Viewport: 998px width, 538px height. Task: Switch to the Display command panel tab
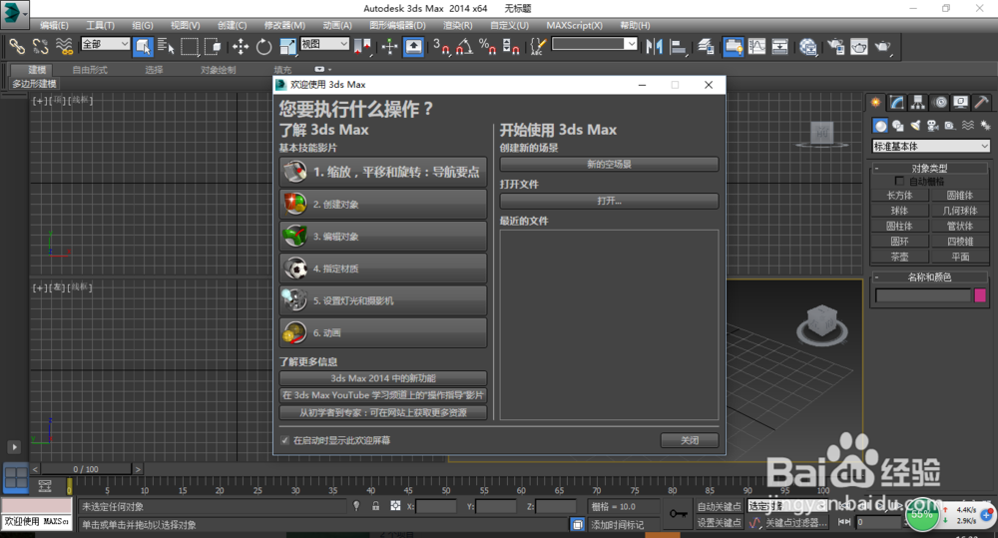click(960, 102)
